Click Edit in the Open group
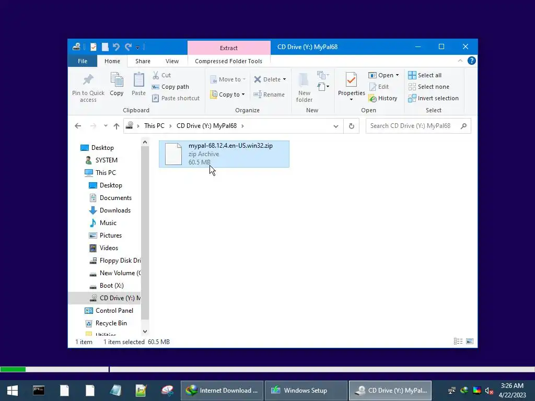The image size is (535, 401). coord(379,87)
